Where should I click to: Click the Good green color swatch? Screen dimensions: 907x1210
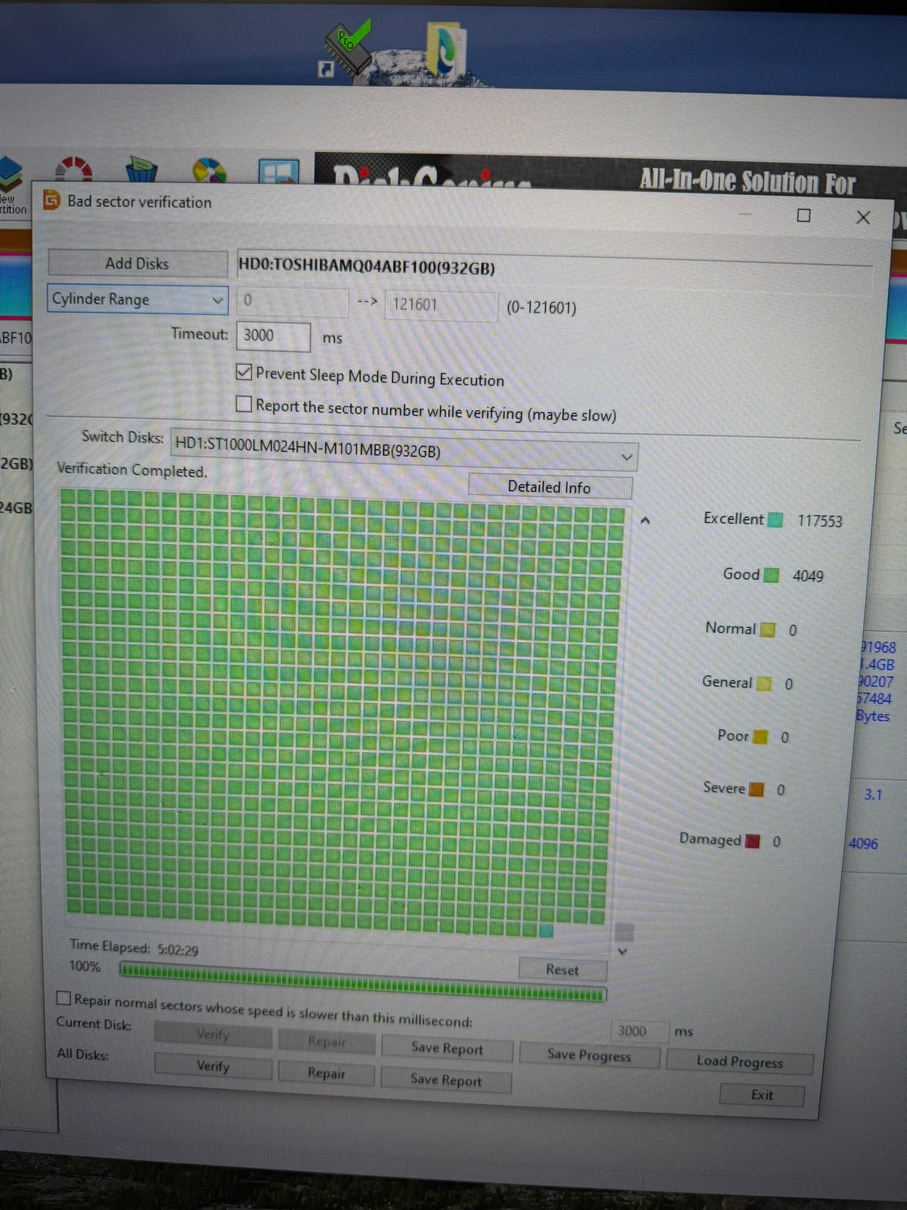pos(771,576)
